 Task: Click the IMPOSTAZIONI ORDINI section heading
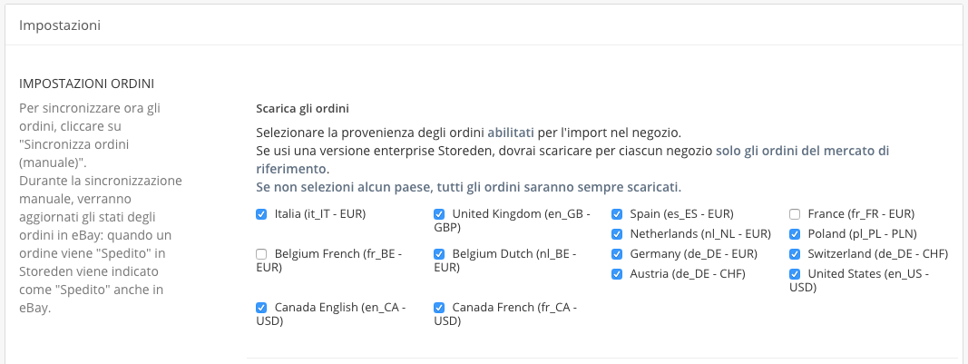[86, 84]
